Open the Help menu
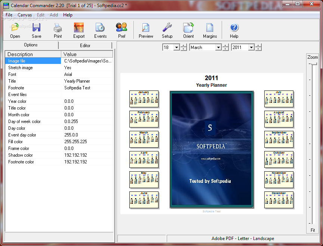This screenshot has height=246, width=323. tap(68, 15)
